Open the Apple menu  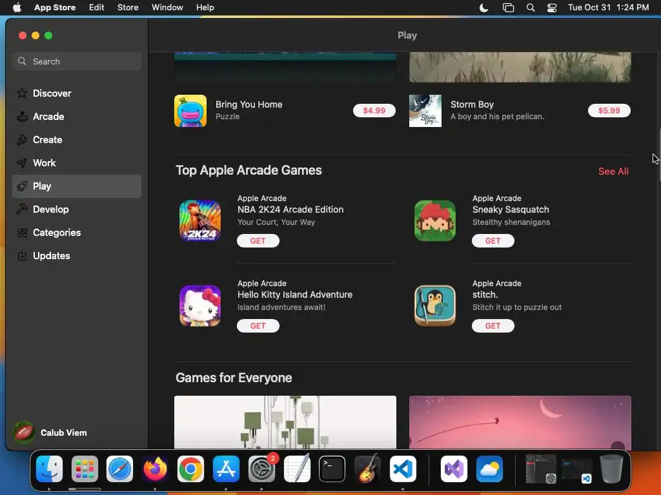tap(17, 8)
